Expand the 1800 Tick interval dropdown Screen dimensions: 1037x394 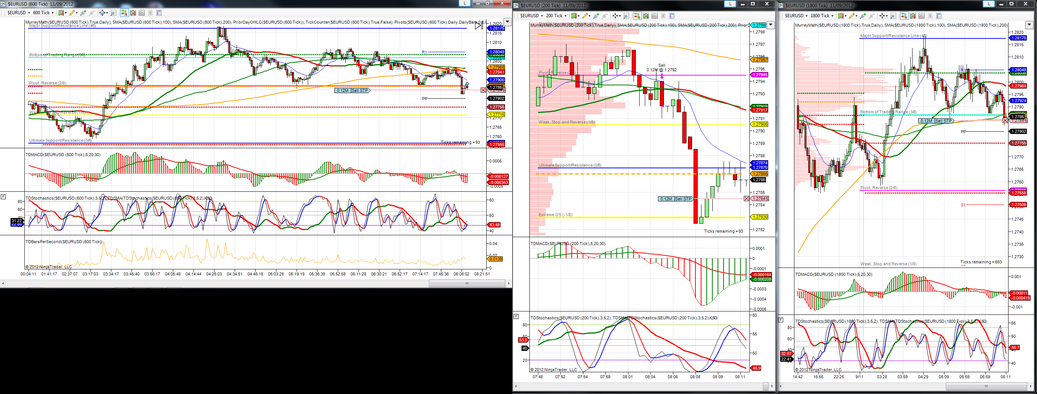tap(822, 16)
